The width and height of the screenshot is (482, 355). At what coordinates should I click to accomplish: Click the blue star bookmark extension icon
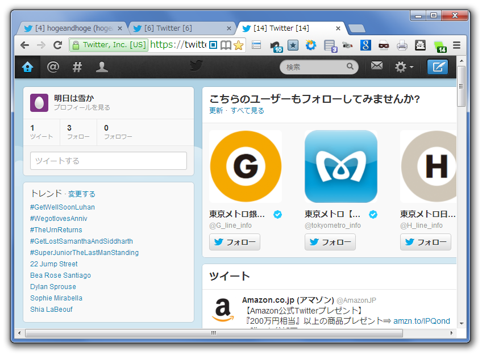293,45
